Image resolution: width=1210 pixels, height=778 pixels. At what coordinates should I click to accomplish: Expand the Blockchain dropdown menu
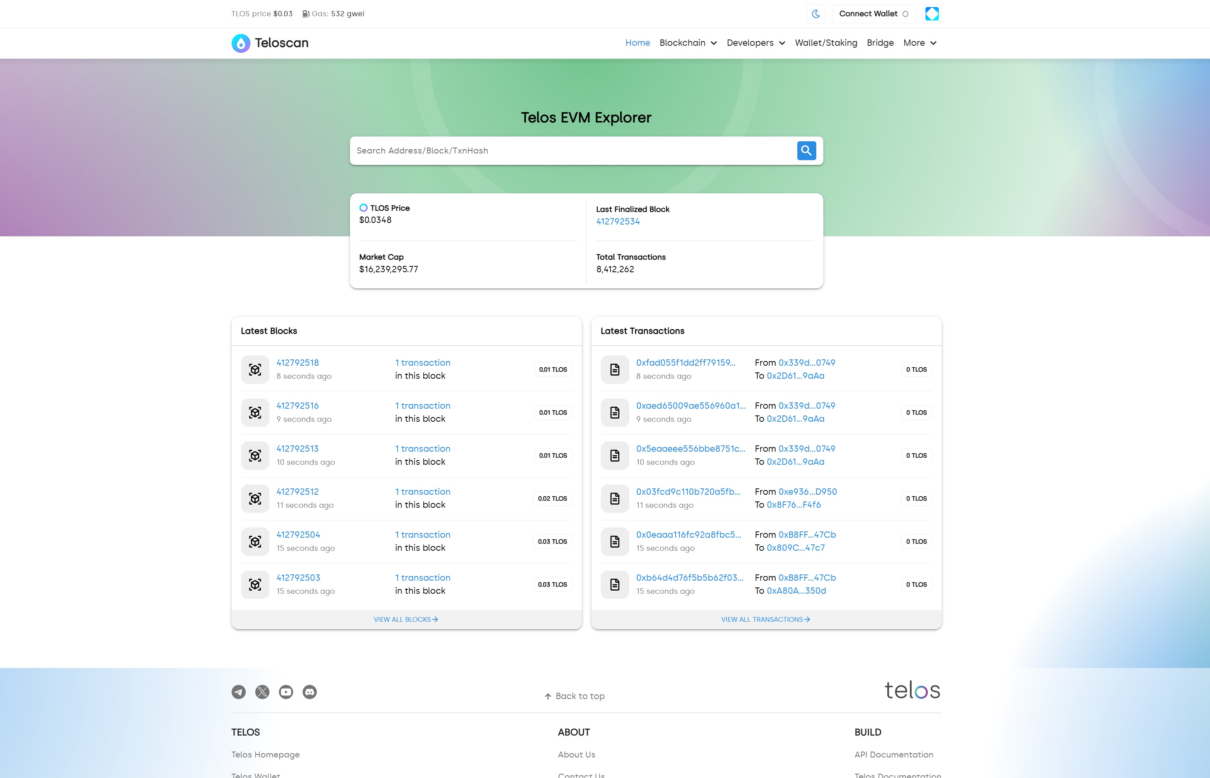pos(688,43)
